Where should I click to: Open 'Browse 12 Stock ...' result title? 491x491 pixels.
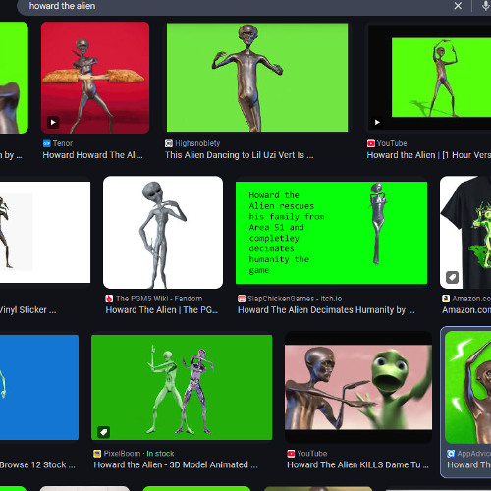[37, 464]
